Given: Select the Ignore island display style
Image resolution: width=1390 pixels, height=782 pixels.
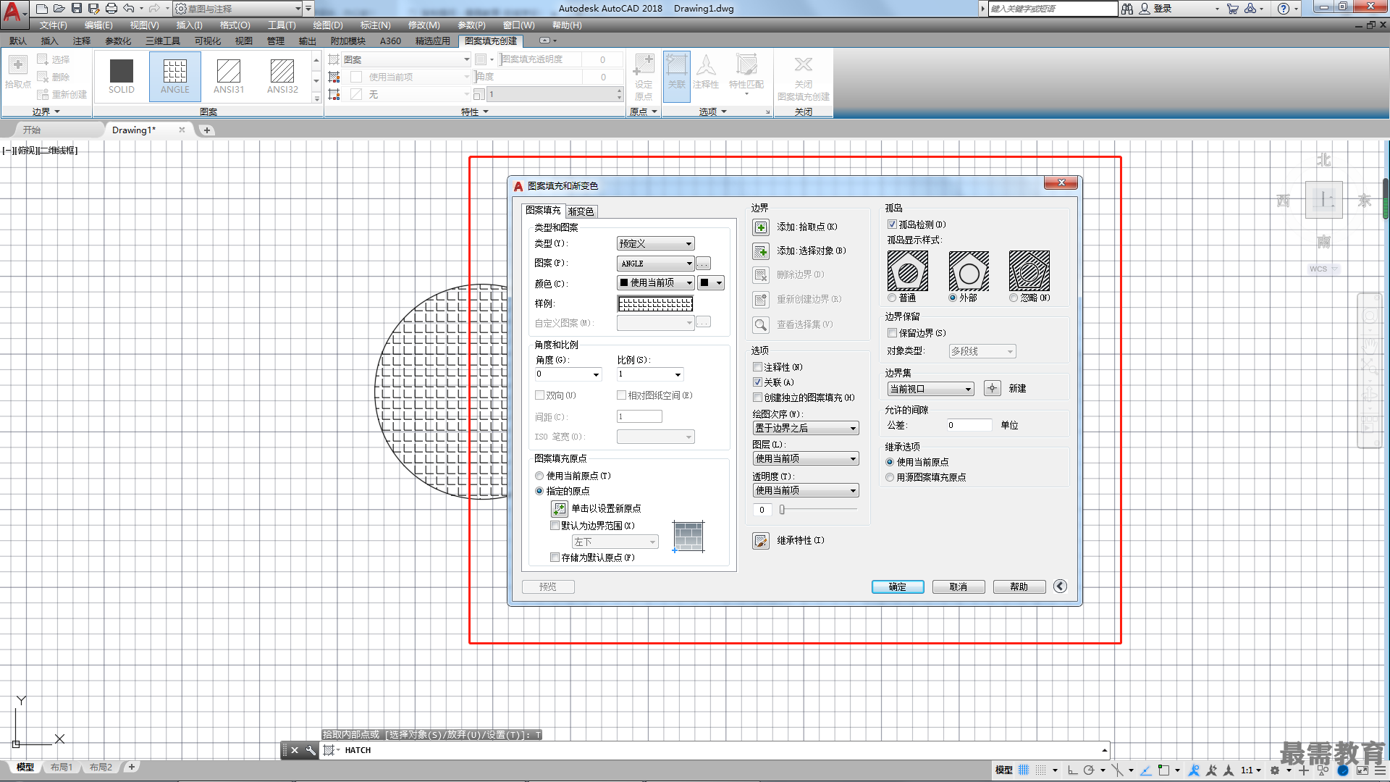Looking at the screenshot, I should tap(1014, 298).
